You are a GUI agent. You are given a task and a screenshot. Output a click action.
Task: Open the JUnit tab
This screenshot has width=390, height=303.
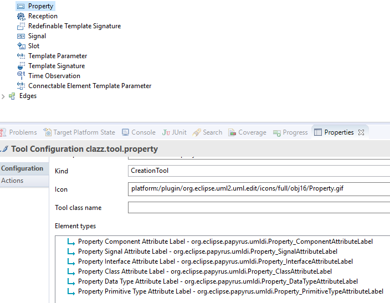coord(179,132)
